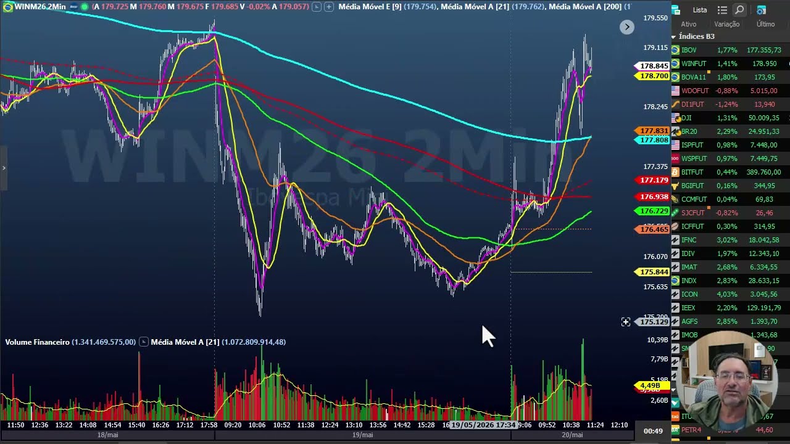Click the add indicator plus button
This screenshot has width=790, height=444.
pos(329,7)
